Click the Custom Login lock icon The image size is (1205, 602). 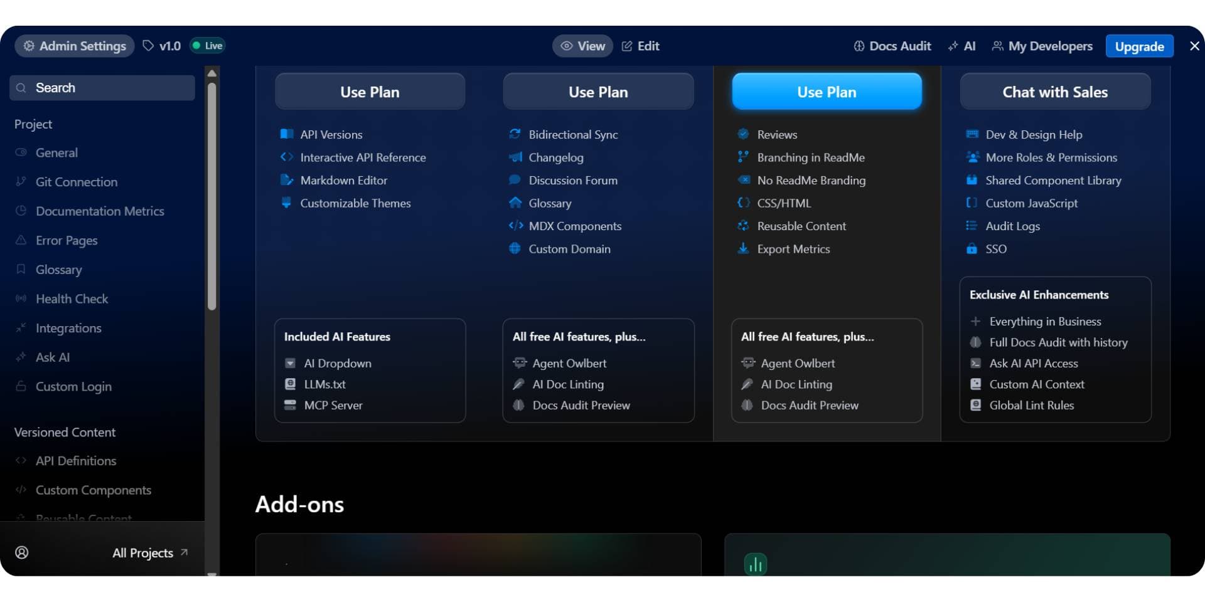click(x=21, y=386)
